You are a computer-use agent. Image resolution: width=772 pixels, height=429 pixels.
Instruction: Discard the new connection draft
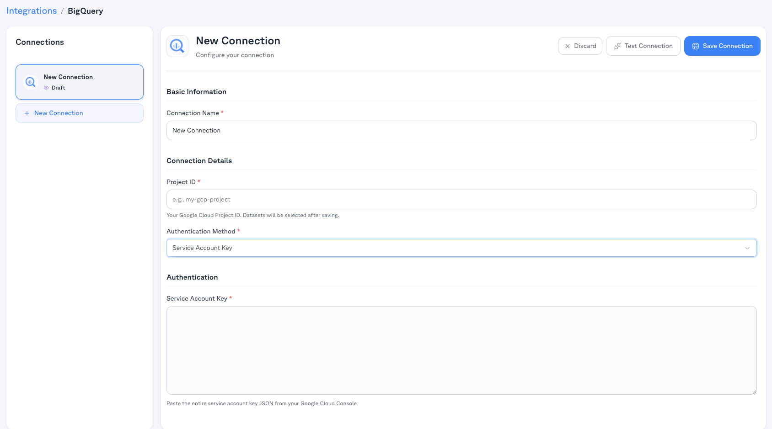click(x=580, y=46)
